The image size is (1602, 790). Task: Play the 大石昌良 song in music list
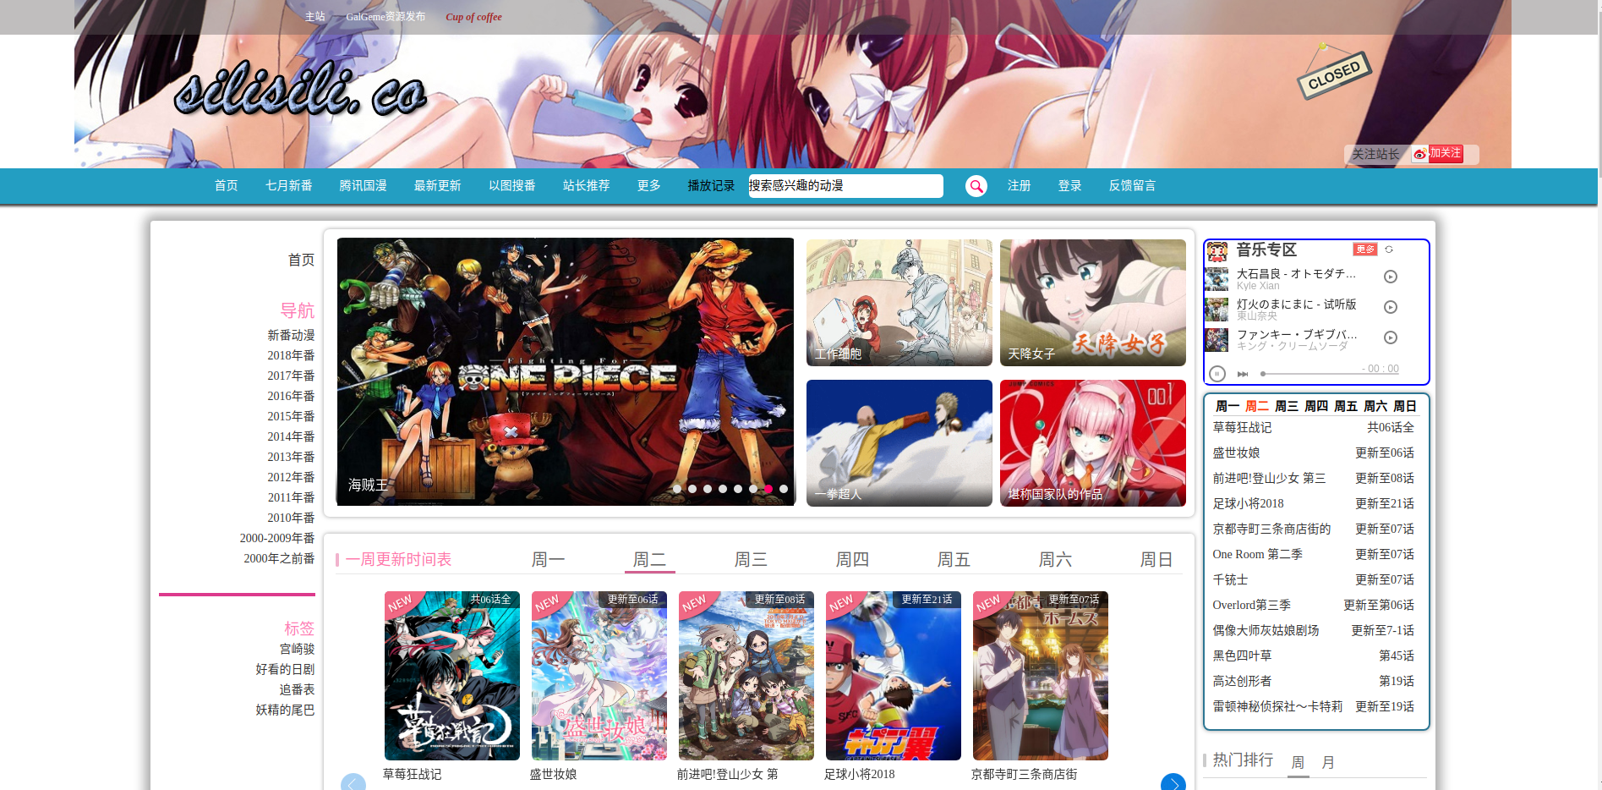pos(1390,277)
